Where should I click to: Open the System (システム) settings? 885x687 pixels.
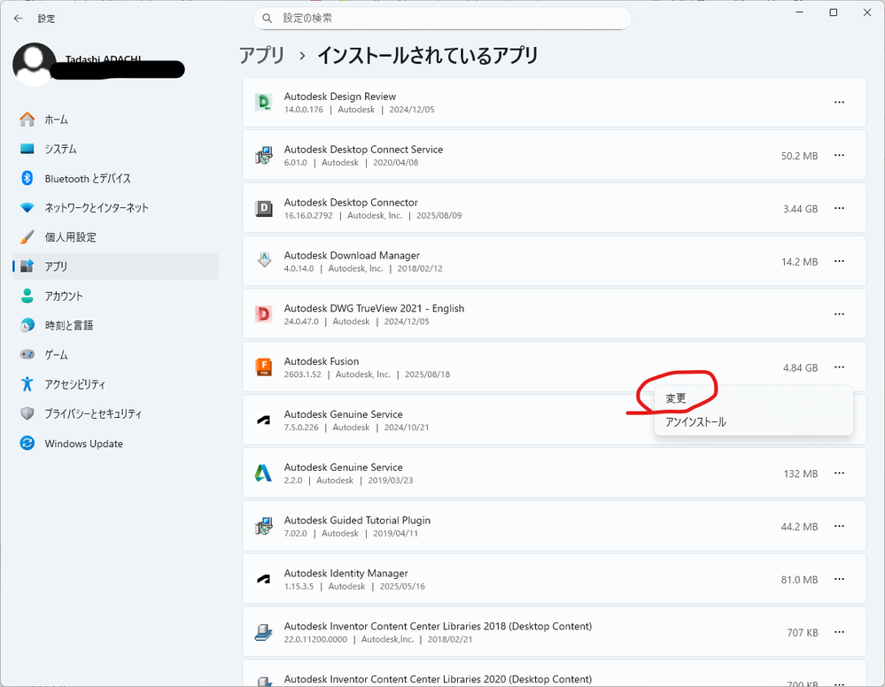pos(115,149)
